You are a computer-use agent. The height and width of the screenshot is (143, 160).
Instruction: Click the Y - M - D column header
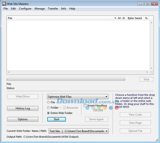tap(119, 18)
